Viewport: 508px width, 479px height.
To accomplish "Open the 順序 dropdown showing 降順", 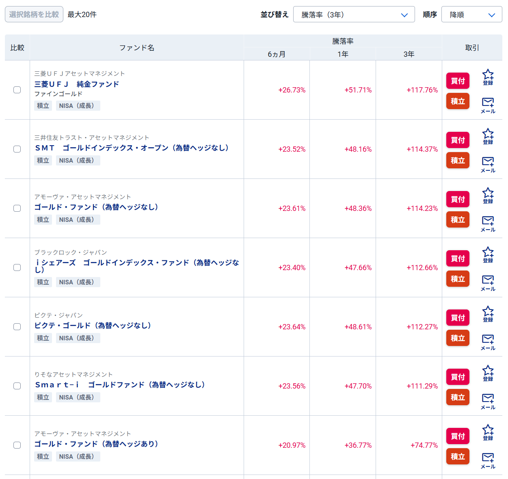I will pyautogui.click(x=472, y=14).
